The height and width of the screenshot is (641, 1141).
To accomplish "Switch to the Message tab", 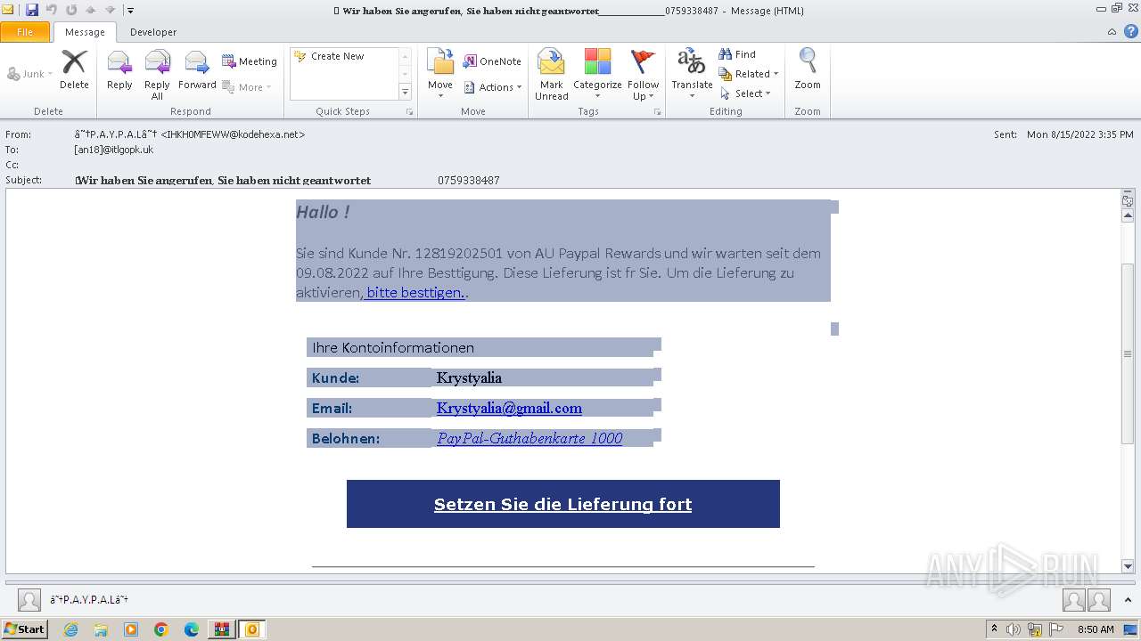I will [x=85, y=32].
